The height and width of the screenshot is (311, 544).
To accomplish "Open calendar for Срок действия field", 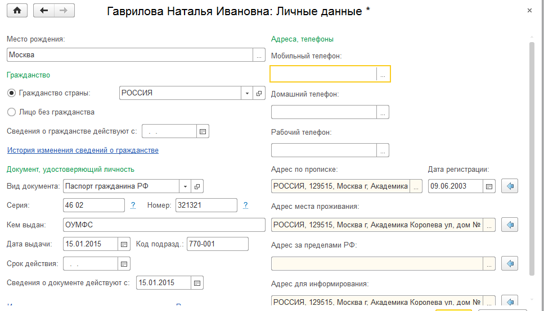I will (x=124, y=263).
